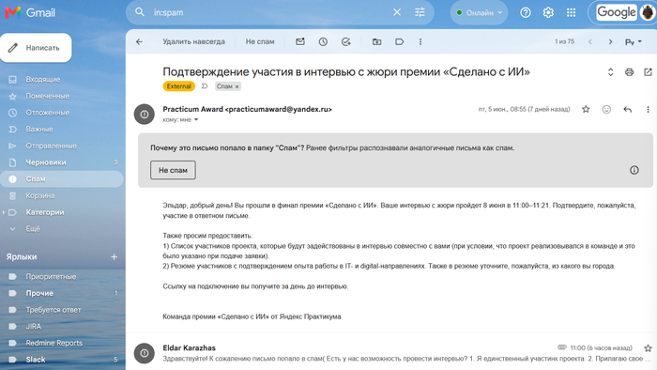Open message more options menu
The height and width of the screenshot is (370, 657).
648,109
